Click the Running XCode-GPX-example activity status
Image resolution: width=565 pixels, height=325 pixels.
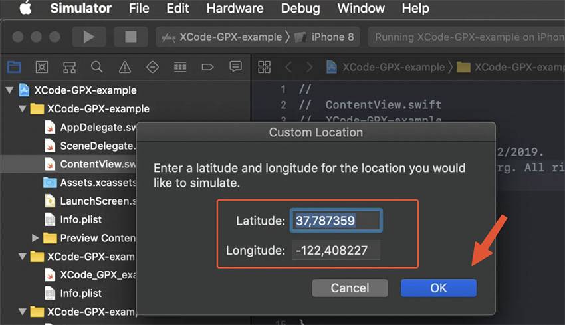pyautogui.click(x=466, y=37)
